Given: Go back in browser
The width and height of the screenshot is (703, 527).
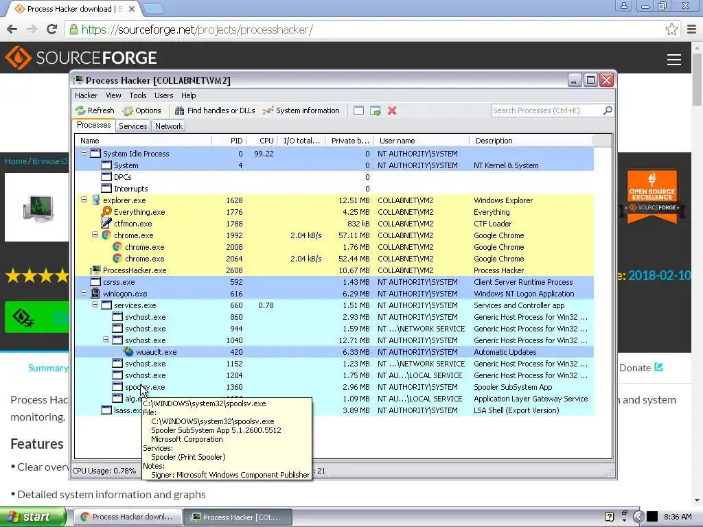Looking at the screenshot, I should pyautogui.click(x=12, y=30).
